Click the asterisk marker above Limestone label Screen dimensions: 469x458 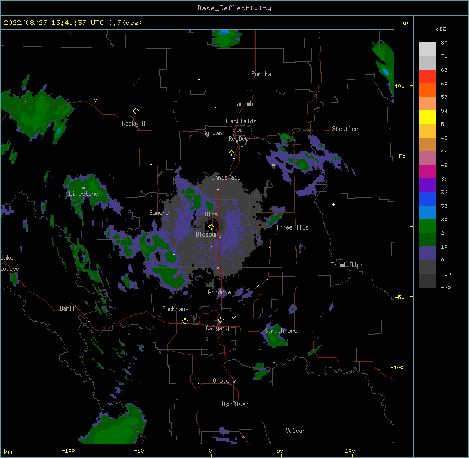pos(83,188)
